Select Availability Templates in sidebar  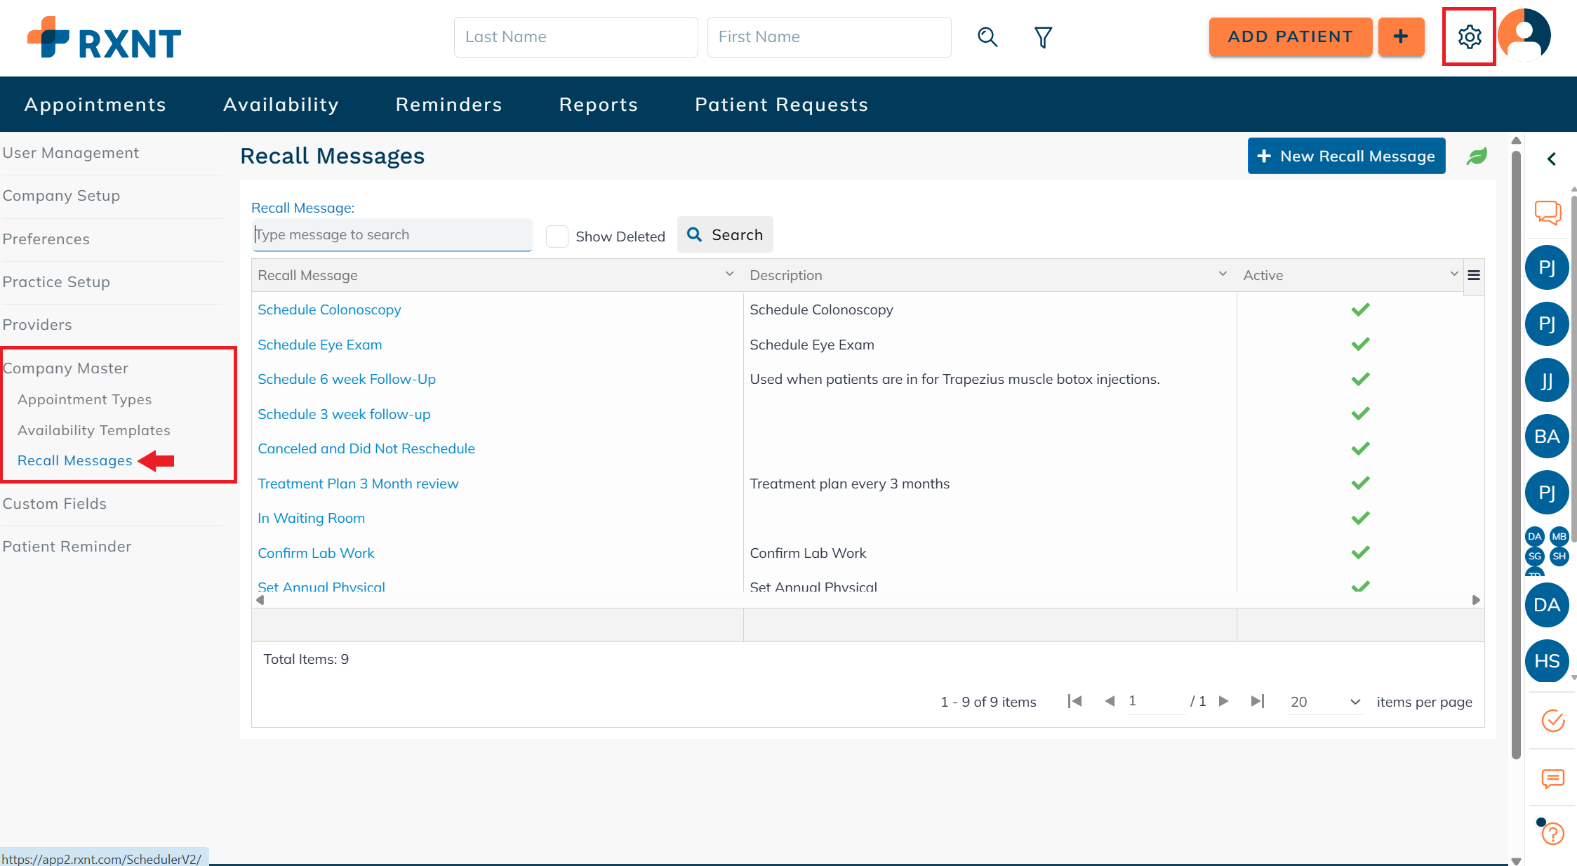(x=94, y=430)
